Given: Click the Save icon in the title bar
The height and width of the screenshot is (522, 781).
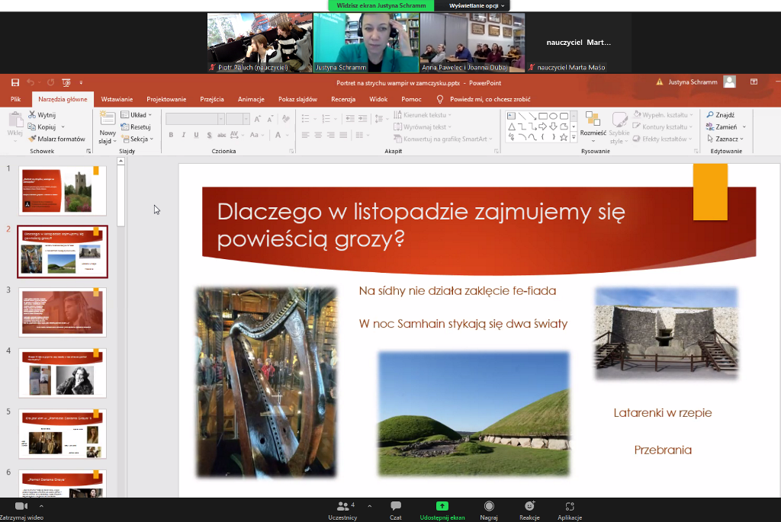Looking at the screenshot, I should [x=15, y=82].
